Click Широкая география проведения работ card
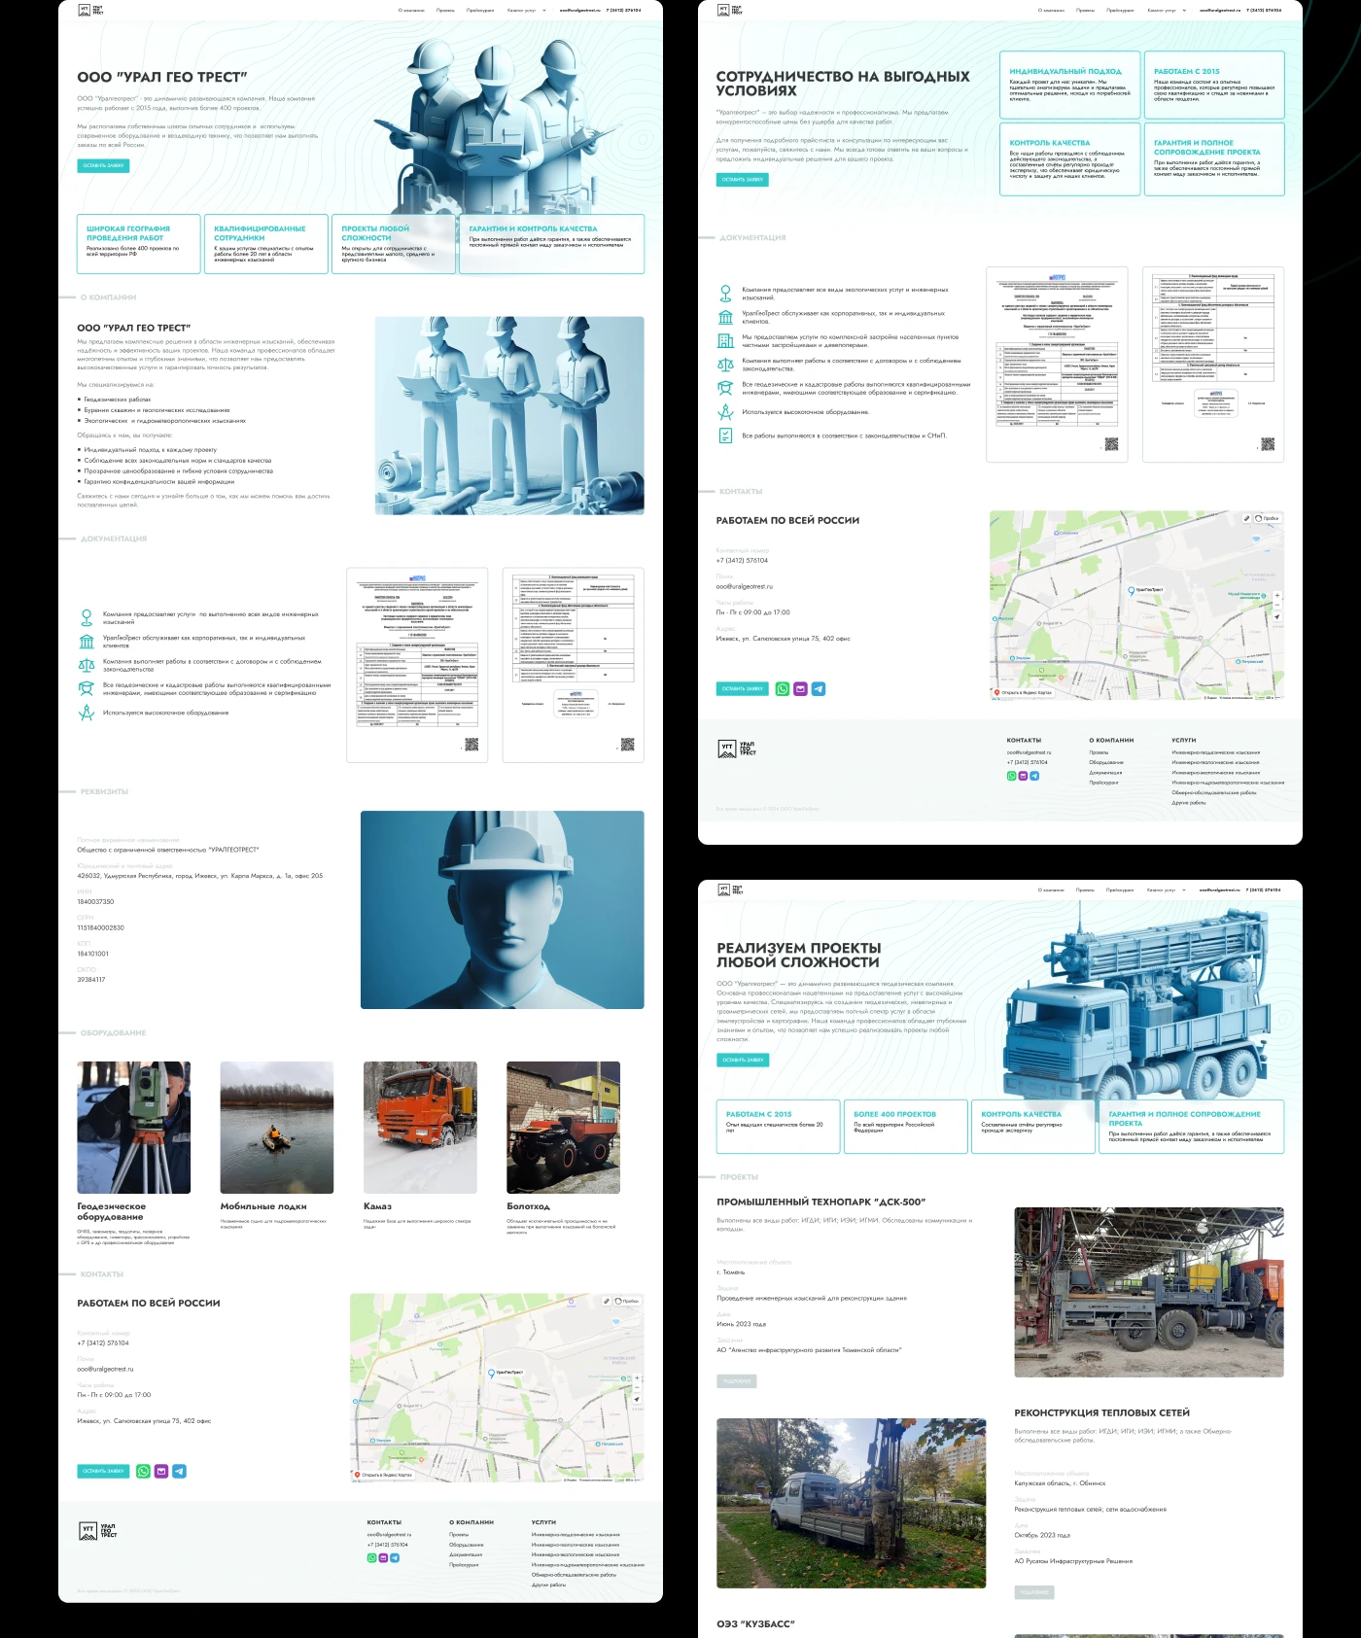Viewport: 1361px width, 1638px height. [139, 244]
